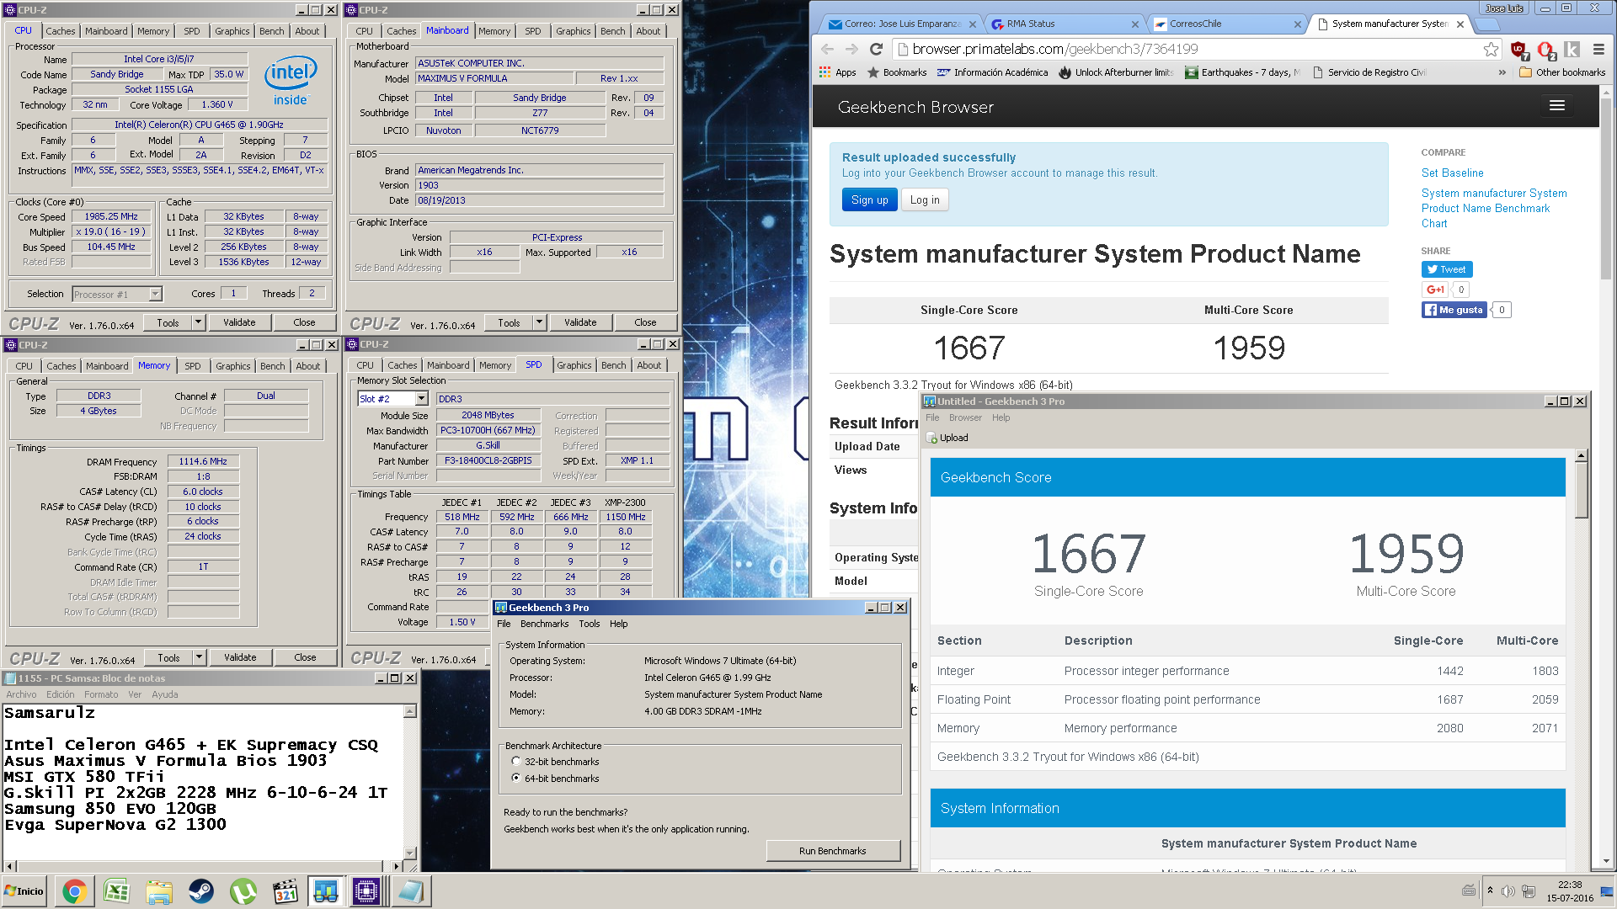Image resolution: width=1617 pixels, height=909 pixels.
Task: Click the Set Baseline link
Action: (1452, 173)
